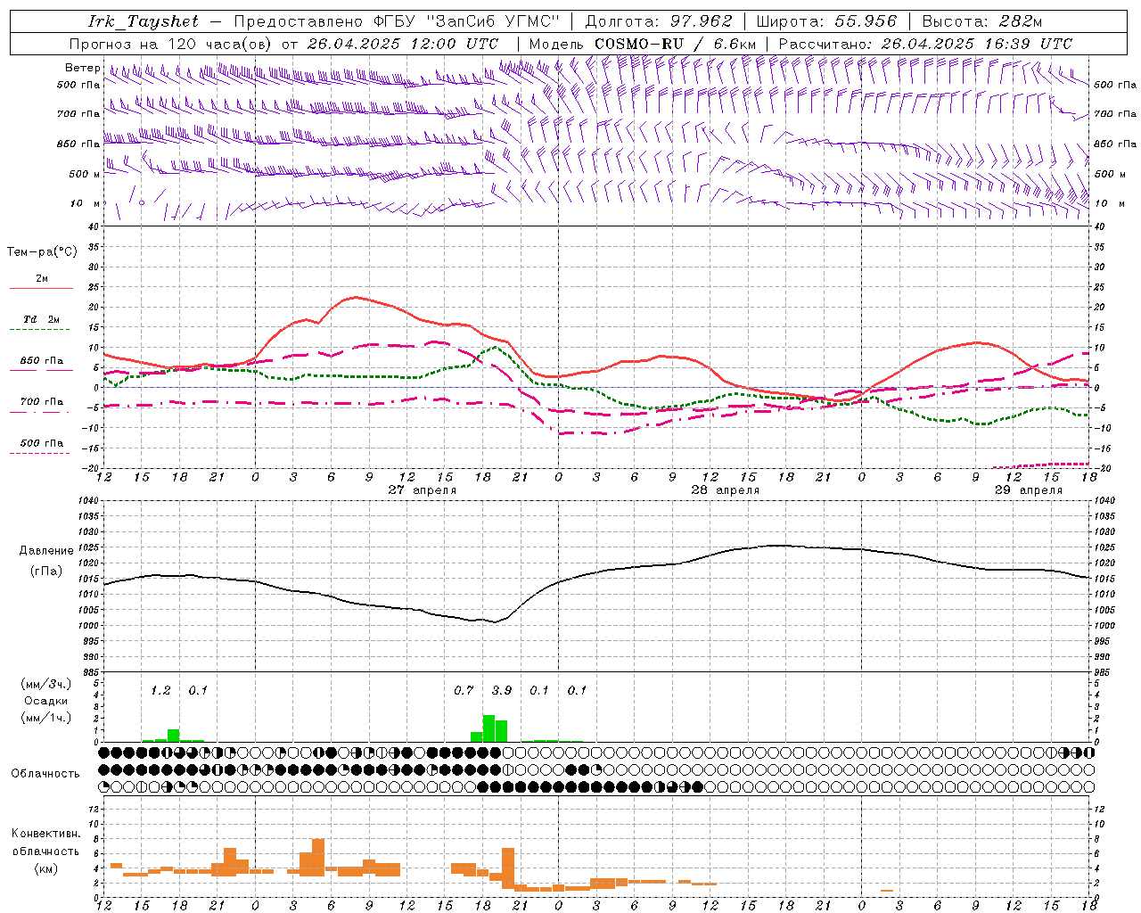Click the "Конвективн." convective cloud label
The height and width of the screenshot is (913, 1141).
coord(45,834)
